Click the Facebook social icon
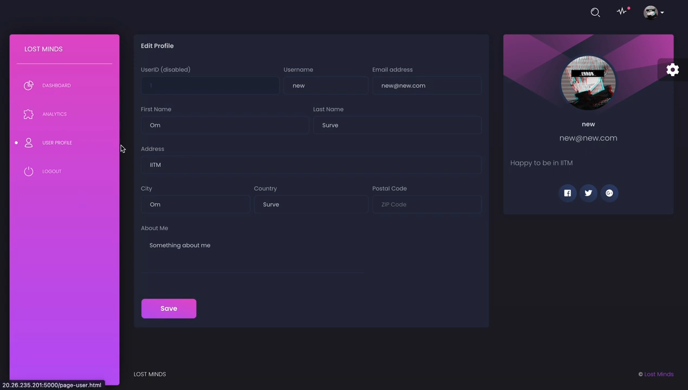Image resolution: width=688 pixels, height=390 pixels. [567, 193]
